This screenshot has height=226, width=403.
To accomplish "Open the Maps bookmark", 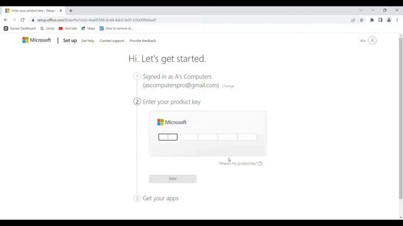I will coord(88,28).
